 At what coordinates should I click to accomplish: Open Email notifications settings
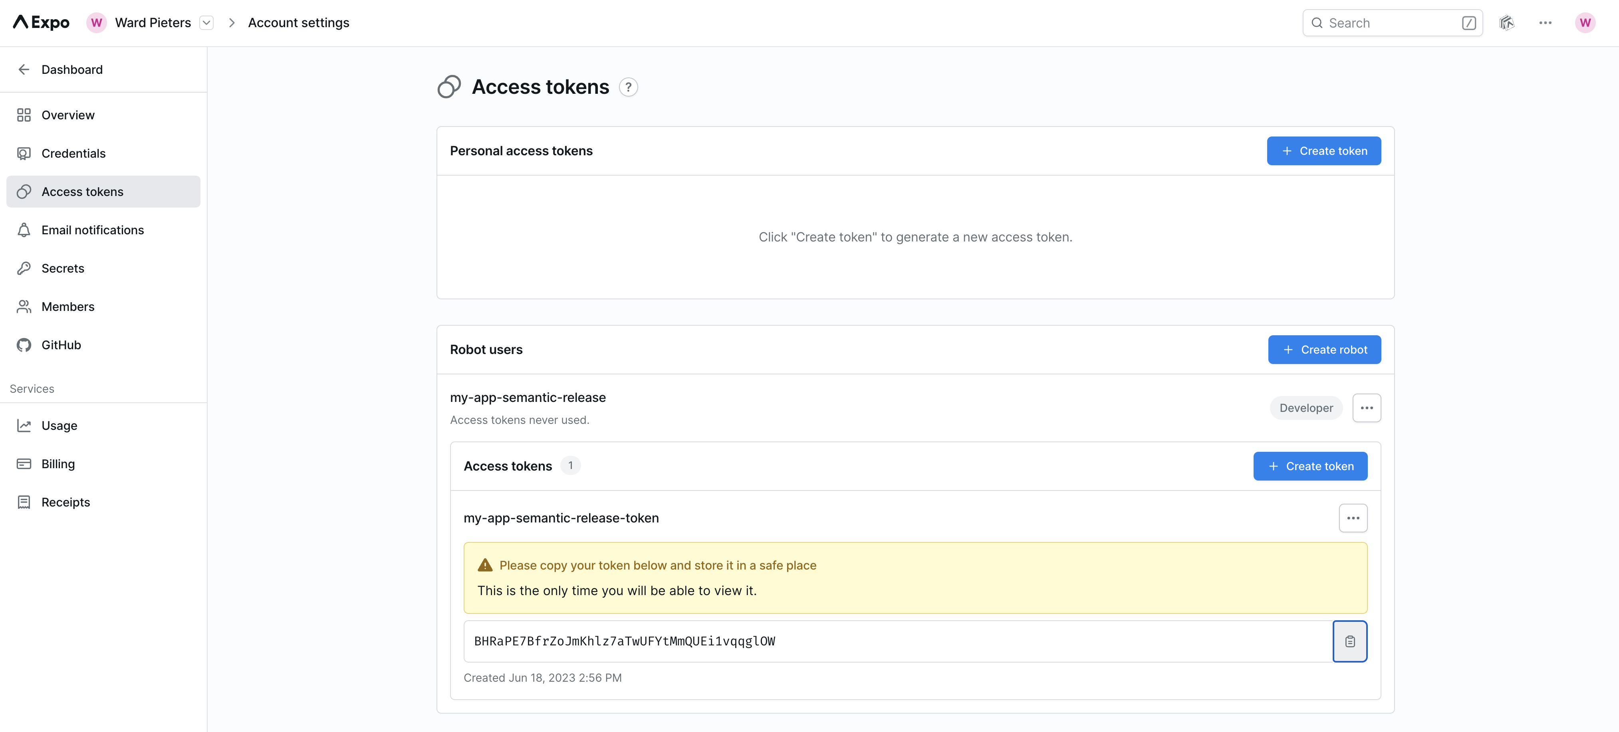click(x=92, y=230)
